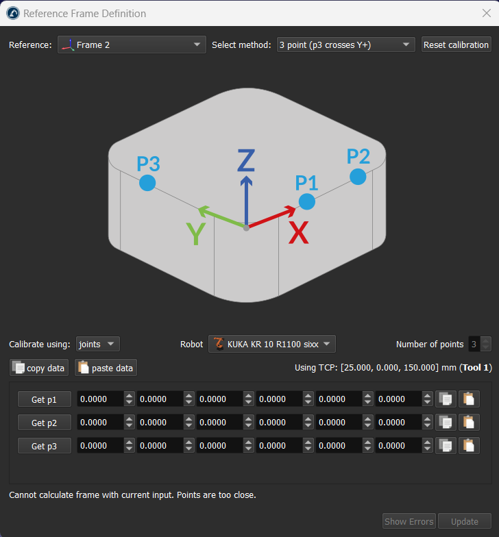
Task: Choose a robot from the KUKA dropdown
Action: [x=272, y=344]
